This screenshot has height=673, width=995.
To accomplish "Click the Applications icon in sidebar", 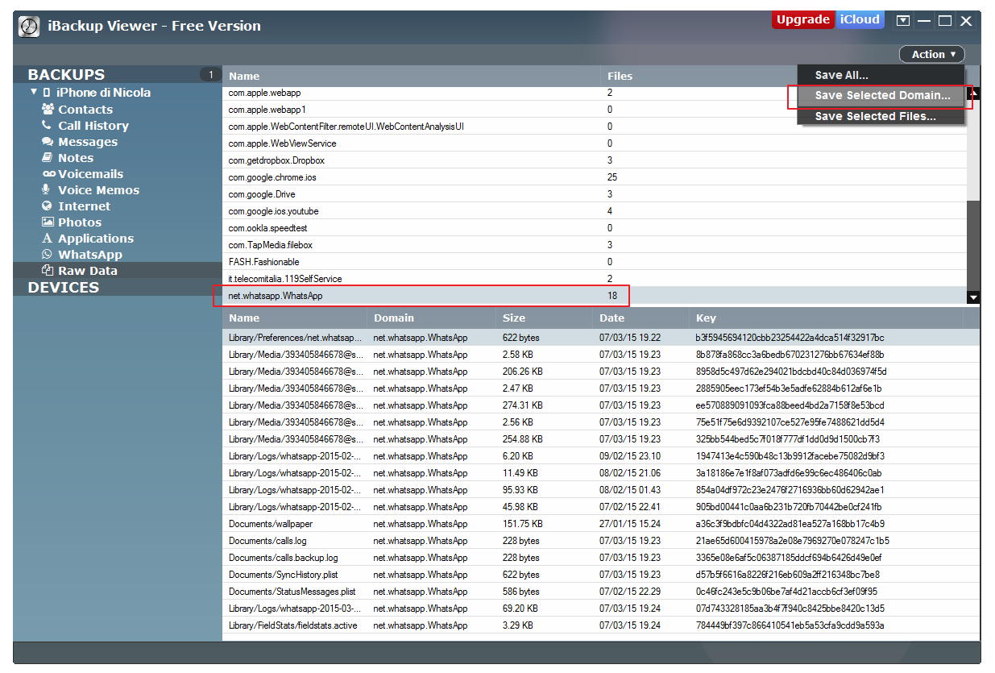I will pyautogui.click(x=47, y=238).
